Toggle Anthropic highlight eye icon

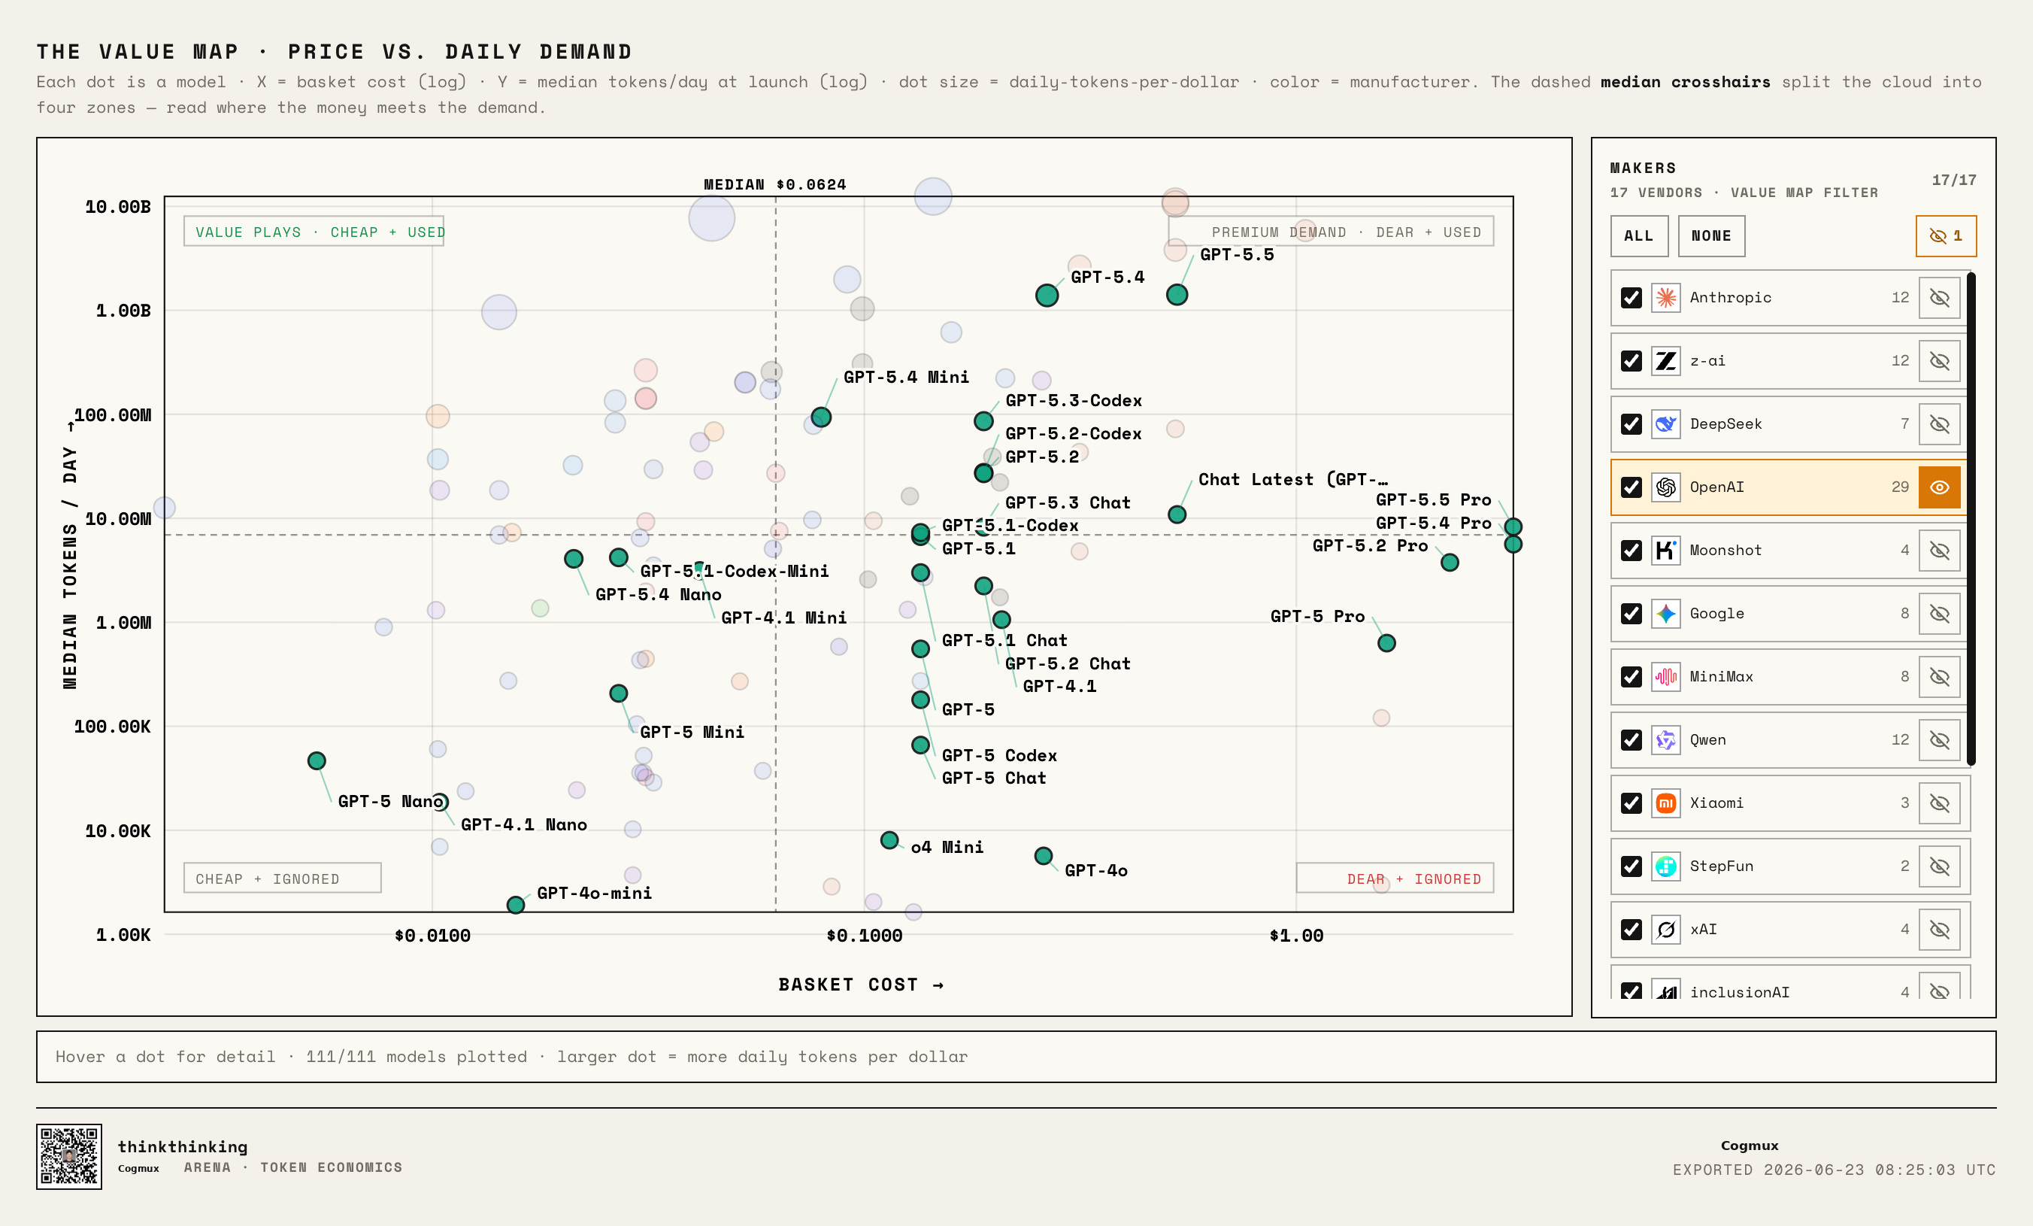1939,297
